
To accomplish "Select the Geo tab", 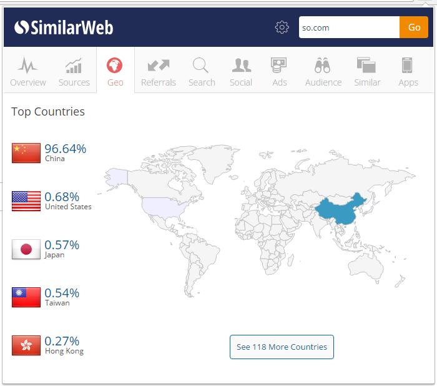I will pyautogui.click(x=115, y=71).
